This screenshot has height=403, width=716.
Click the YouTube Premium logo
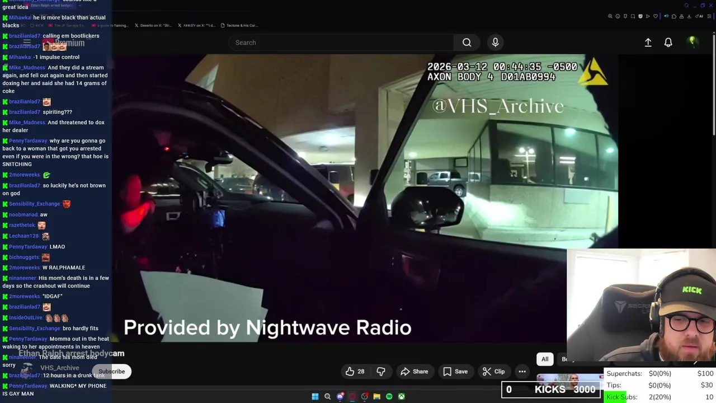pyautogui.click(x=63, y=44)
